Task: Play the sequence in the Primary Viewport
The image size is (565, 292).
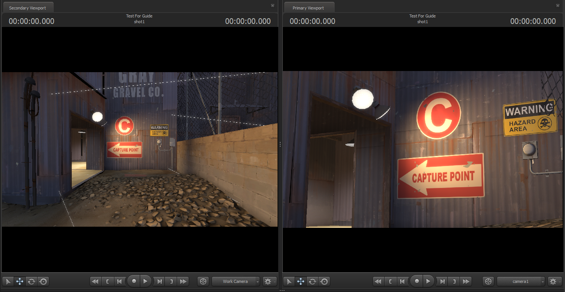Action: pos(429,281)
